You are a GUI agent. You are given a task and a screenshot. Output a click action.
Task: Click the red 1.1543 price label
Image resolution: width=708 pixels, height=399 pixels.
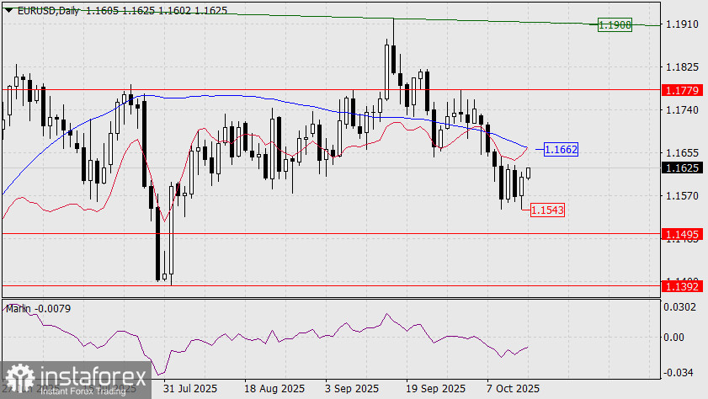[547, 210]
